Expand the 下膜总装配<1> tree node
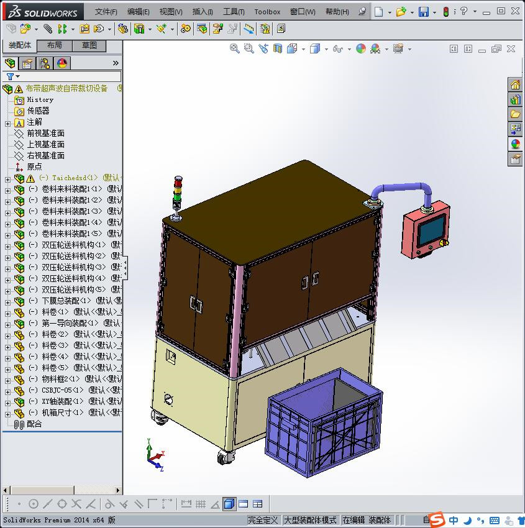 [7, 303]
